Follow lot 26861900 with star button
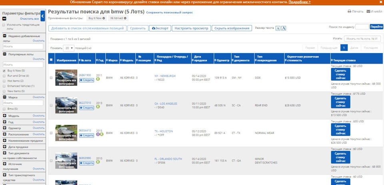The image size is (384, 185). [86, 80]
